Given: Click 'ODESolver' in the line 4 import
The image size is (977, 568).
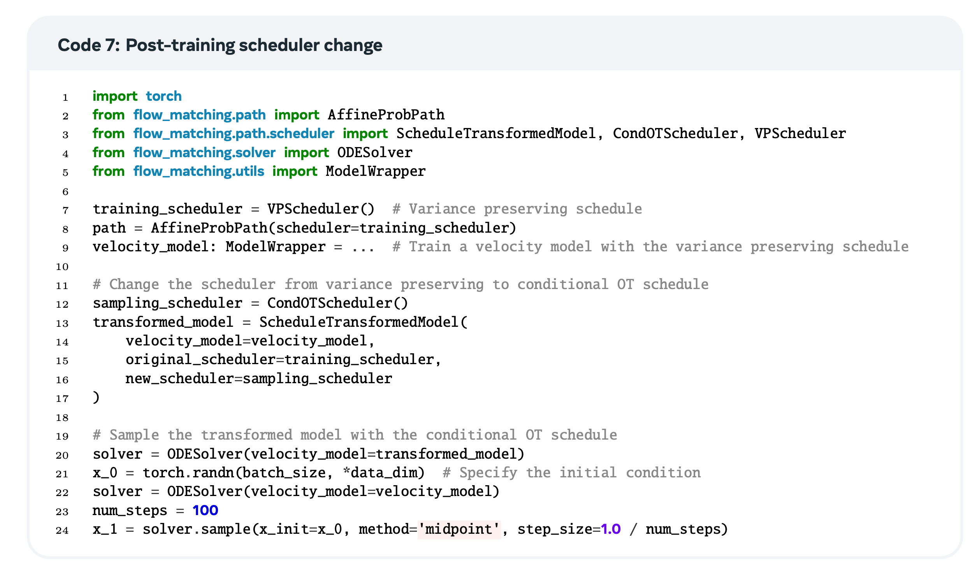Looking at the screenshot, I should [374, 153].
